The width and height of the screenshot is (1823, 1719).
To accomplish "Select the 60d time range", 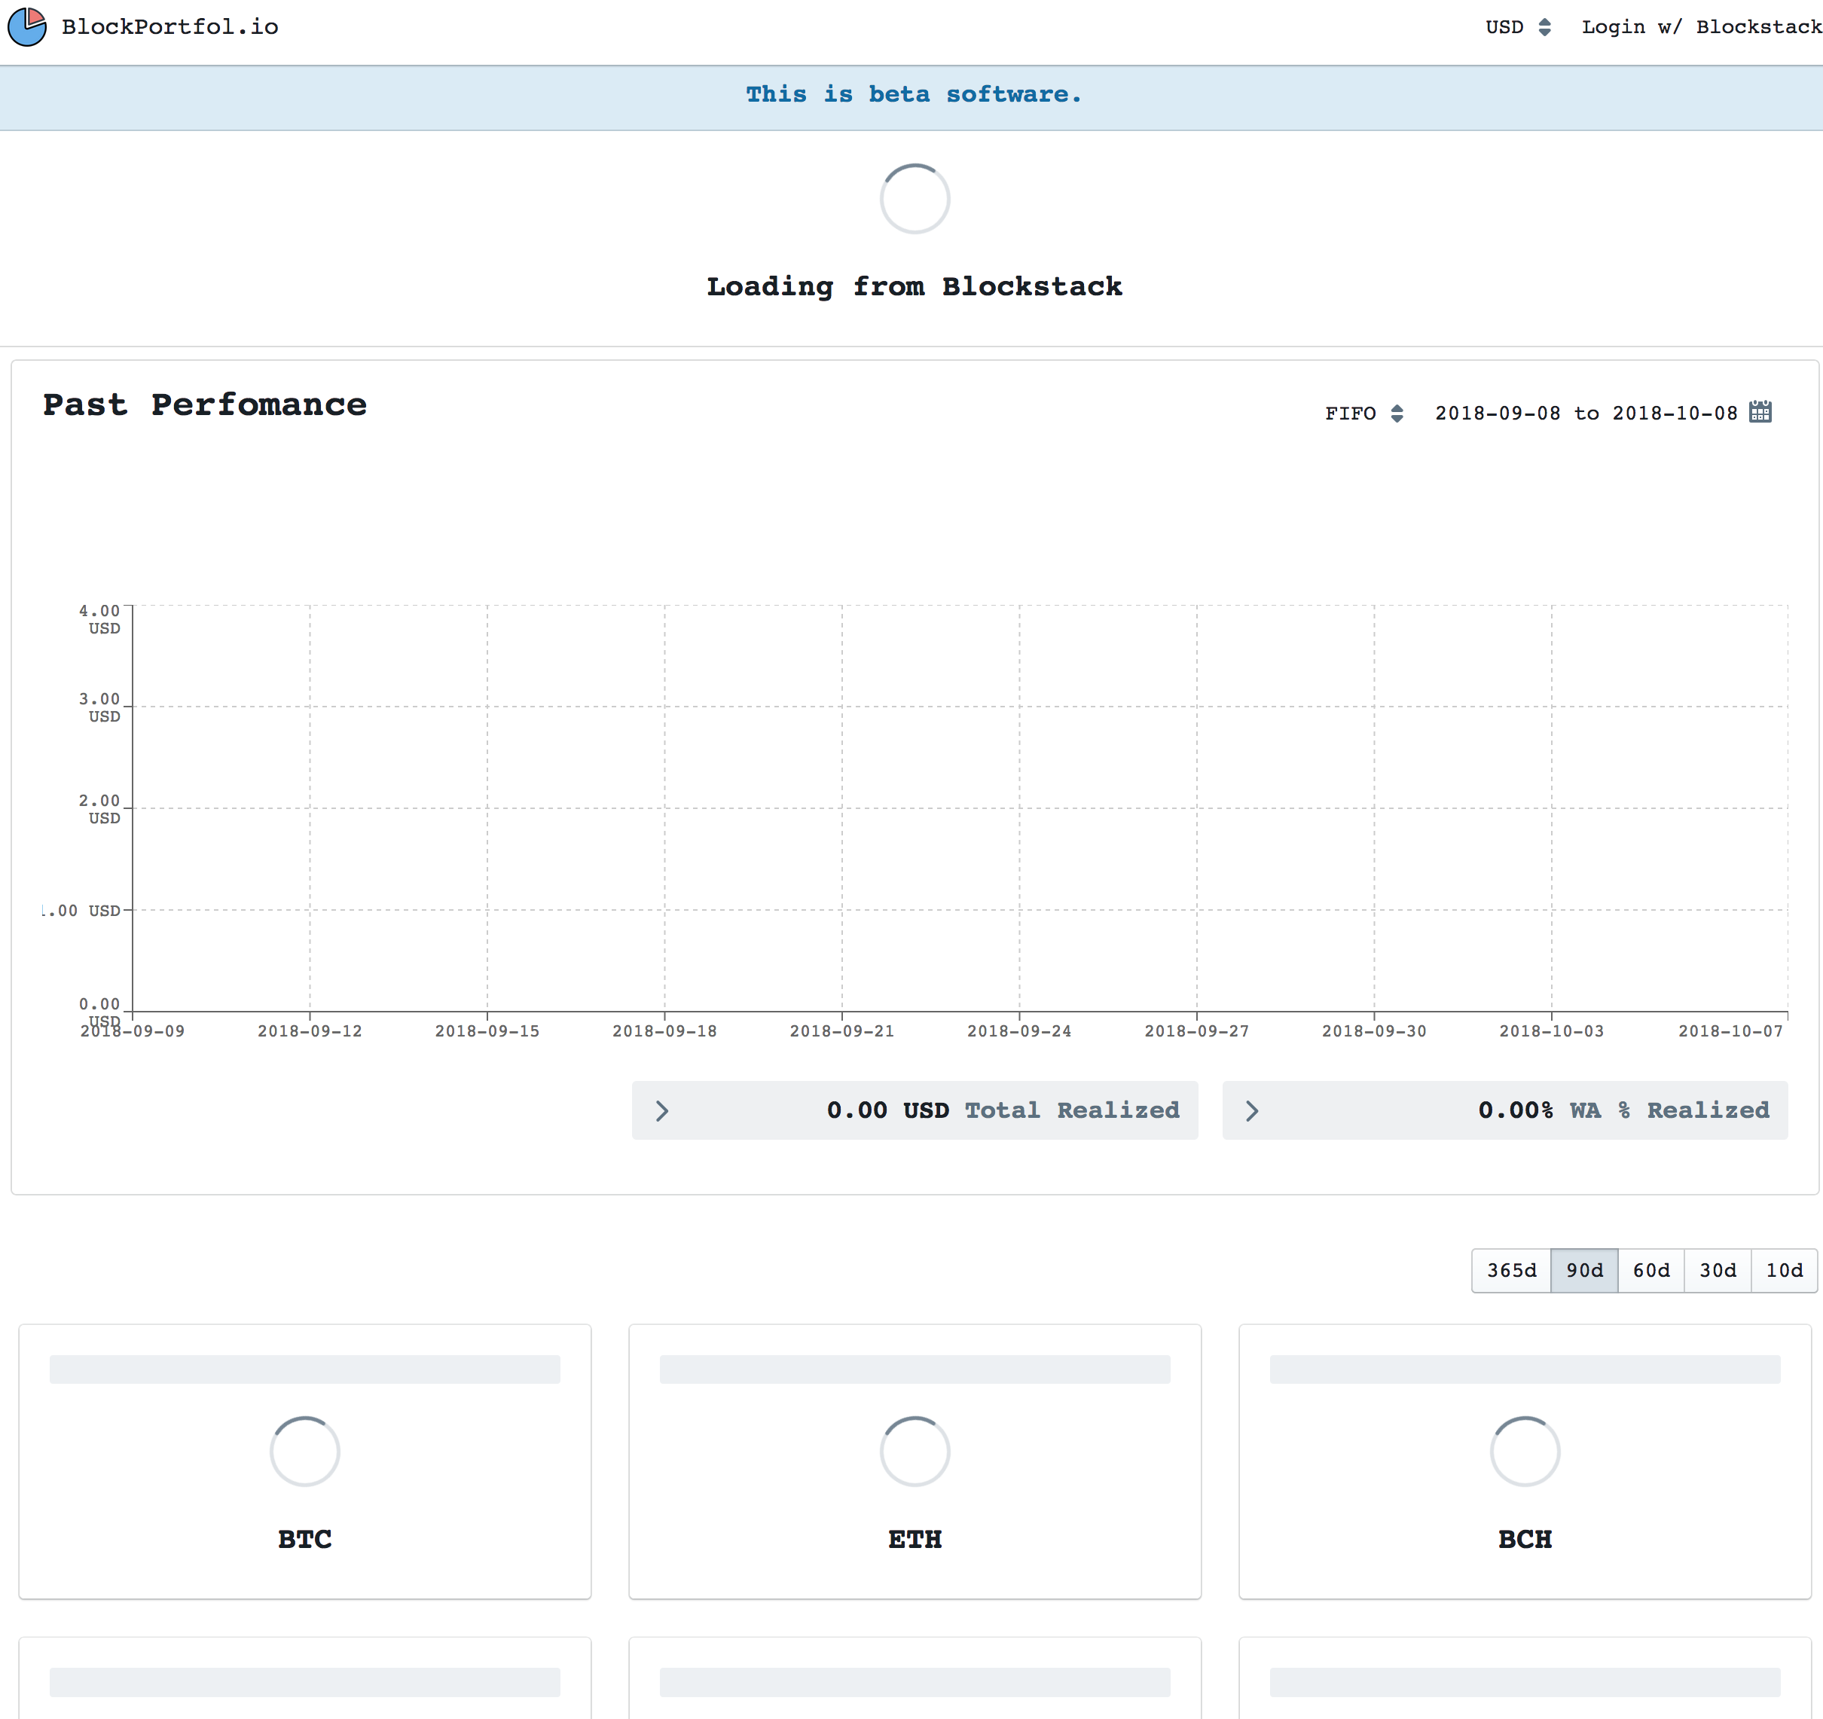I will coord(1650,1270).
